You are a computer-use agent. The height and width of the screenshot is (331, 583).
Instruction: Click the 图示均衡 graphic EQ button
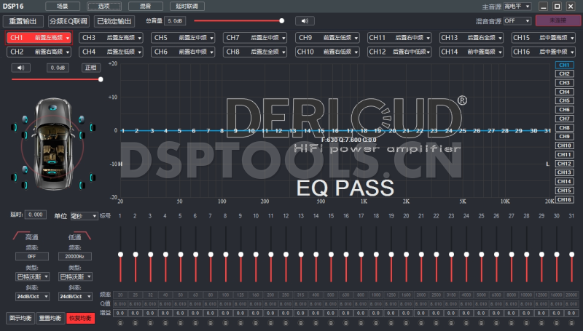coord(20,319)
